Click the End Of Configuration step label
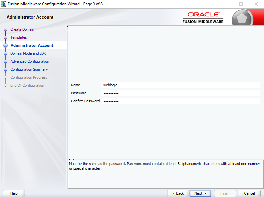 (x=27, y=85)
